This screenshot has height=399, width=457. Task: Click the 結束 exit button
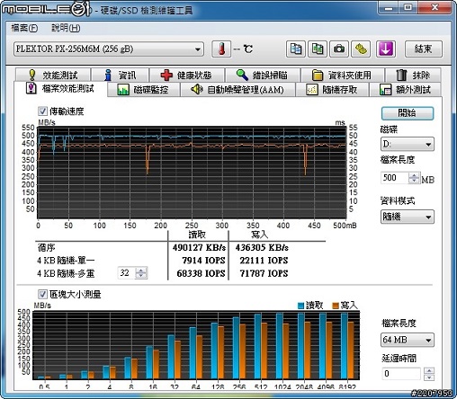424,49
